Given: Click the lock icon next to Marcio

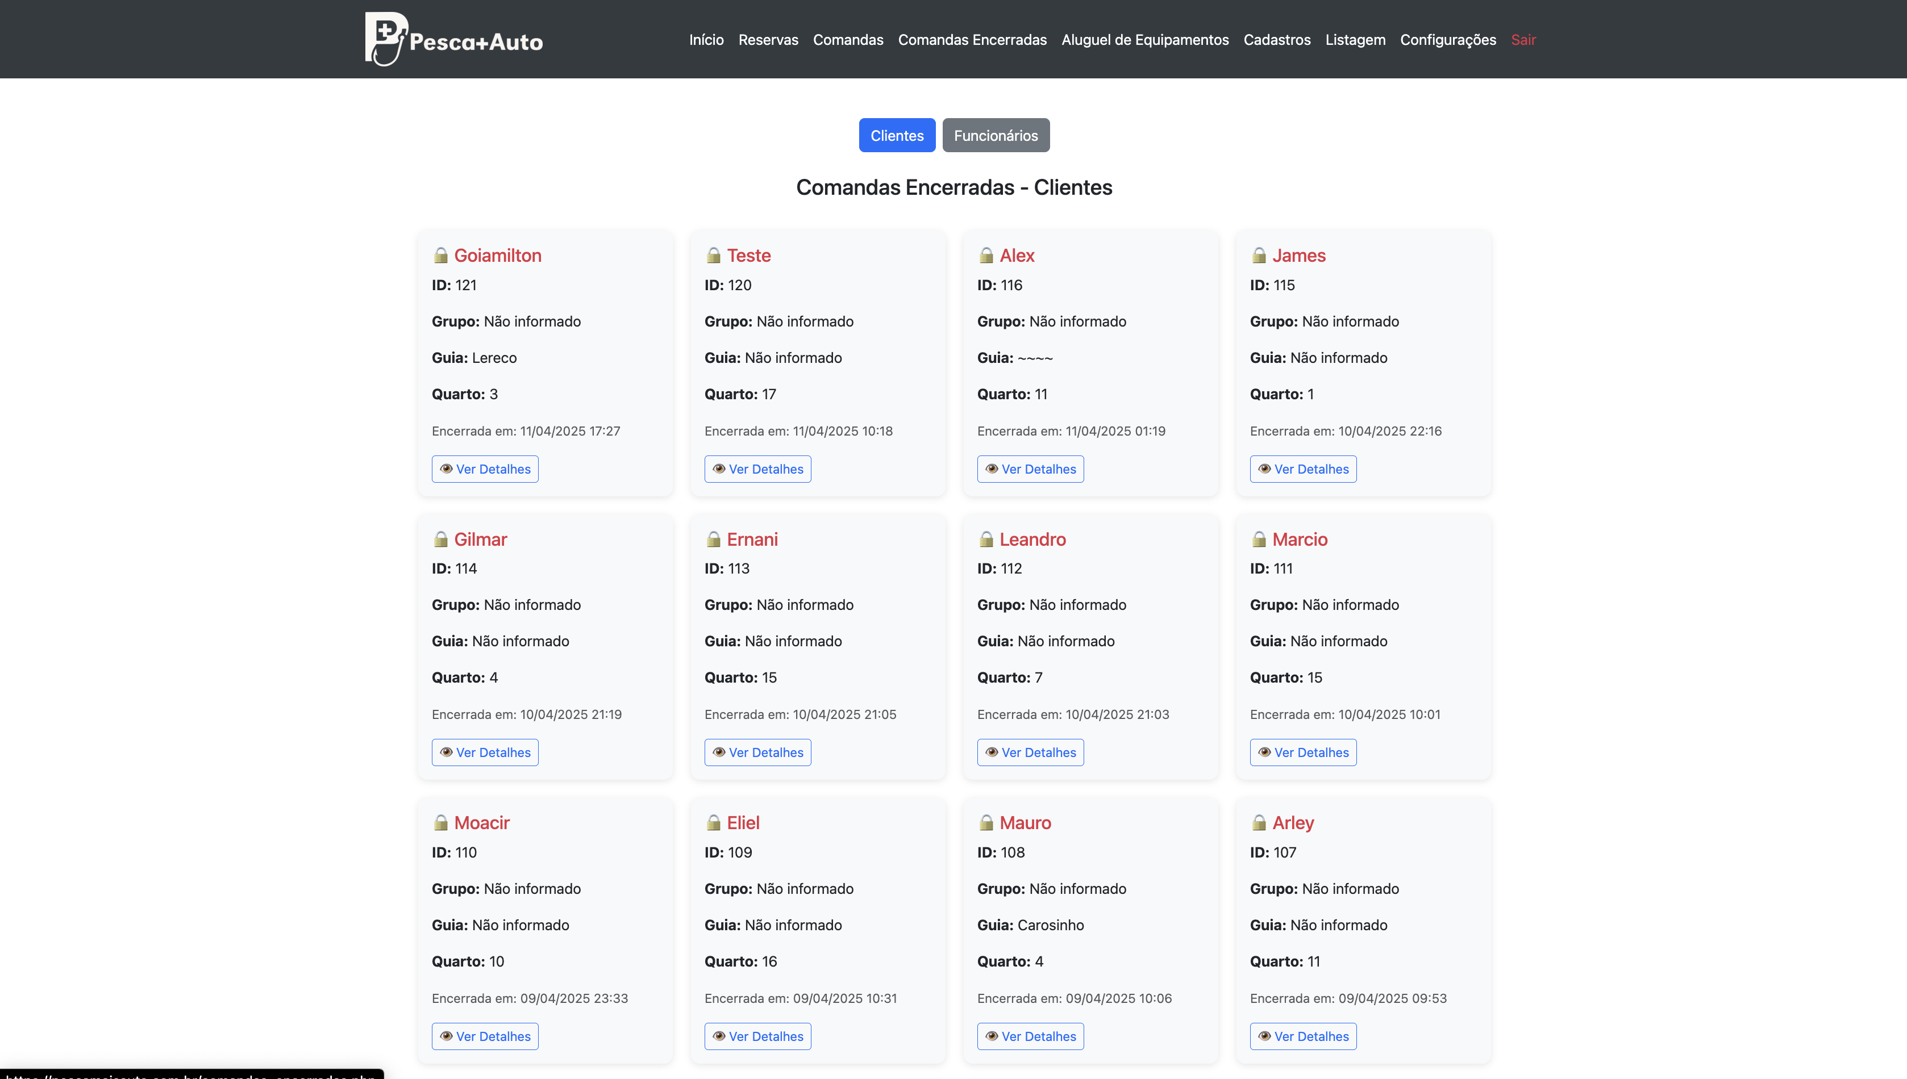Looking at the screenshot, I should point(1259,539).
